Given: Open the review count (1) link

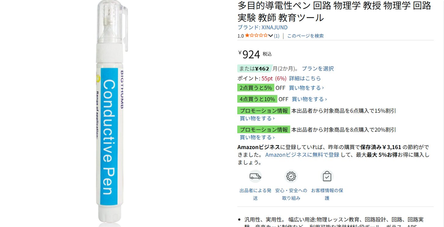Looking at the screenshot, I should click(x=276, y=36).
